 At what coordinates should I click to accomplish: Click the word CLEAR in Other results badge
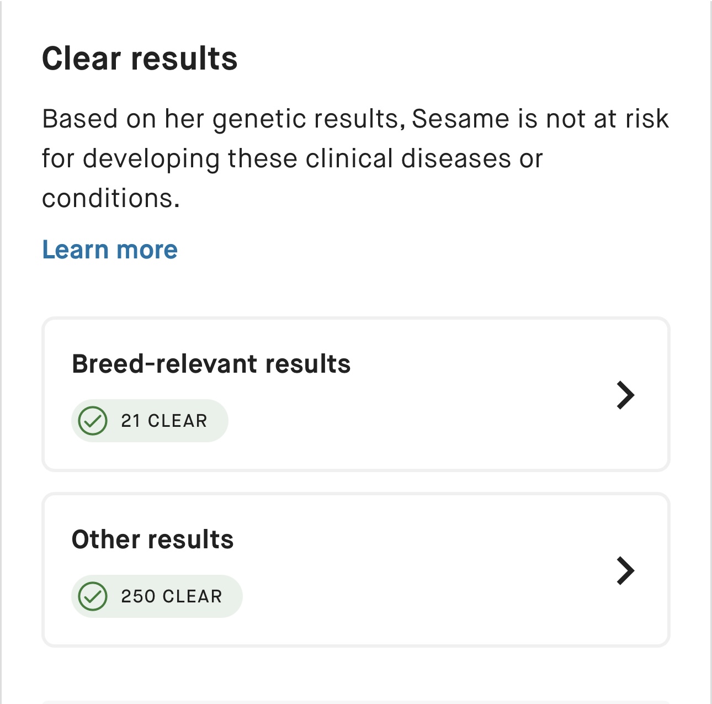192,596
